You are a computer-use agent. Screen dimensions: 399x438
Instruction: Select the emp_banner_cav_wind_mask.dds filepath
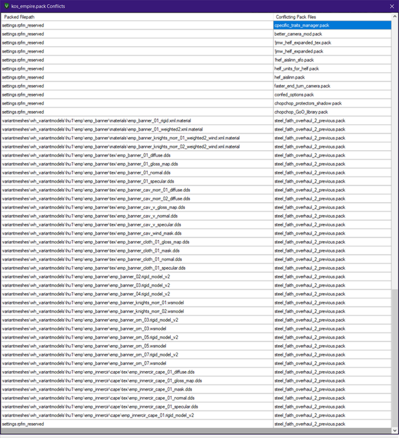(x=137, y=233)
